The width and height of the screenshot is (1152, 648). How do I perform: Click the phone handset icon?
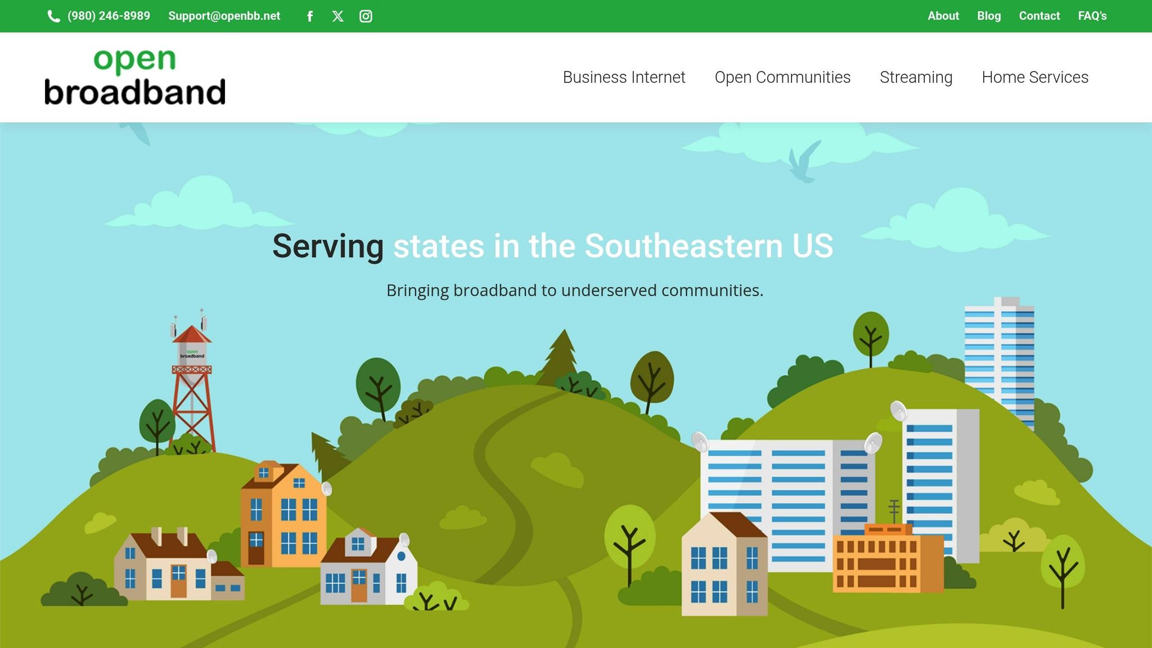(53, 16)
